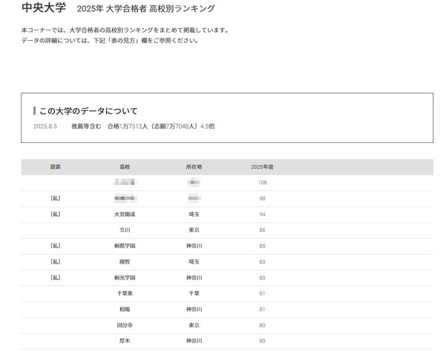This screenshot has width=445, height=351.
Task: Click 埼玉 in the 開智 row
Action: (x=194, y=261)
